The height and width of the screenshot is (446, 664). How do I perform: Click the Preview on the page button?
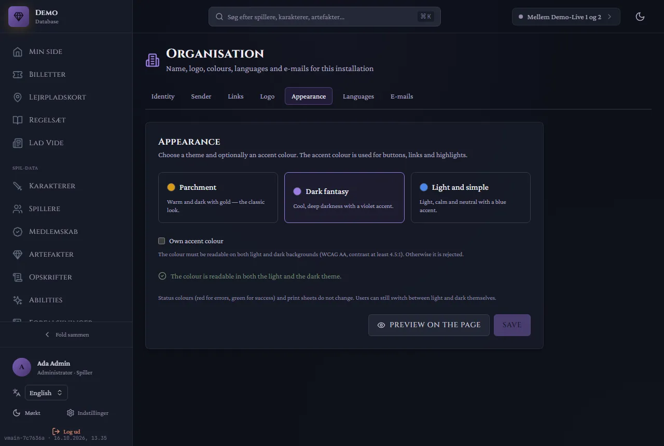(x=429, y=325)
